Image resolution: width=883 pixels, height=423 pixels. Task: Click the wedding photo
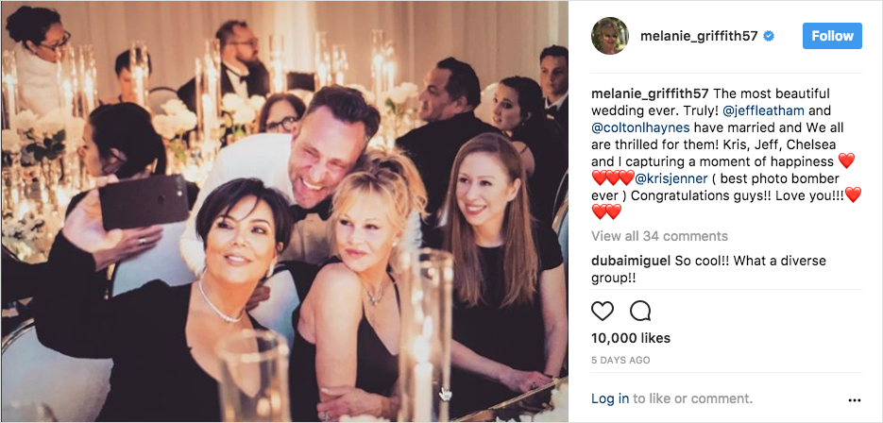[x=284, y=211]
